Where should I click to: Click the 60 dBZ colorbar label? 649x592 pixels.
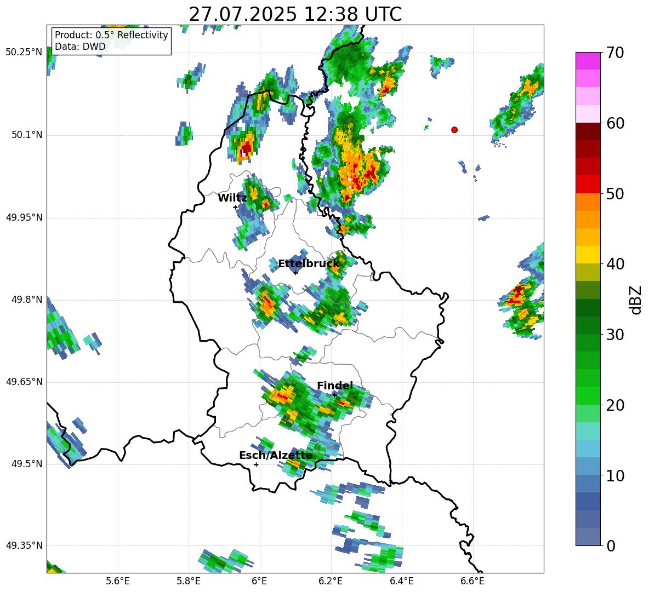coord(616,123)
